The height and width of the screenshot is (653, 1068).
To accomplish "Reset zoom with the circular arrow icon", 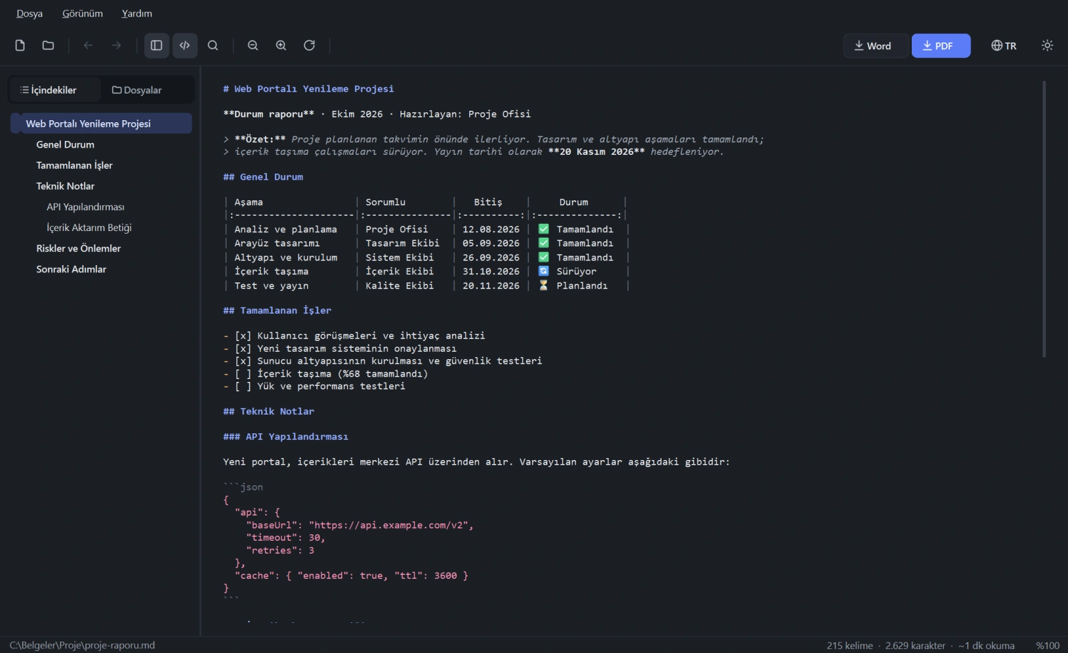I will 309,45.
